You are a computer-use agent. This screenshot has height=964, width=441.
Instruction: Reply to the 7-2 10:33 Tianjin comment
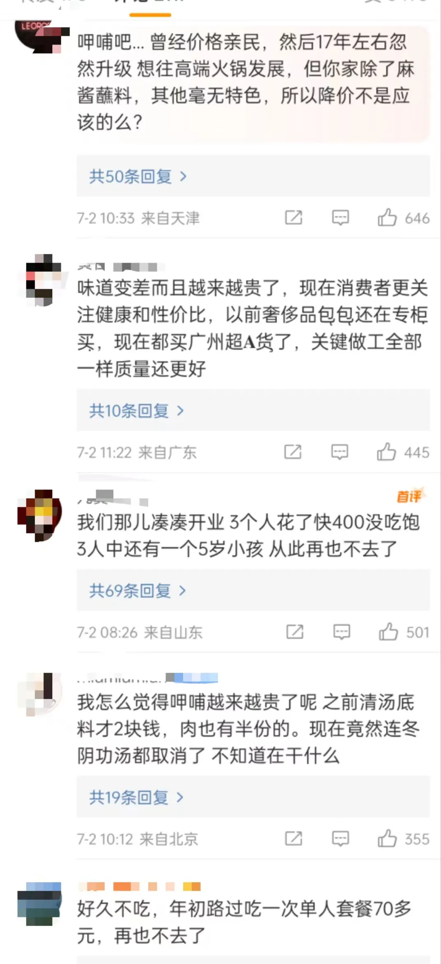(x=341, y=218)
